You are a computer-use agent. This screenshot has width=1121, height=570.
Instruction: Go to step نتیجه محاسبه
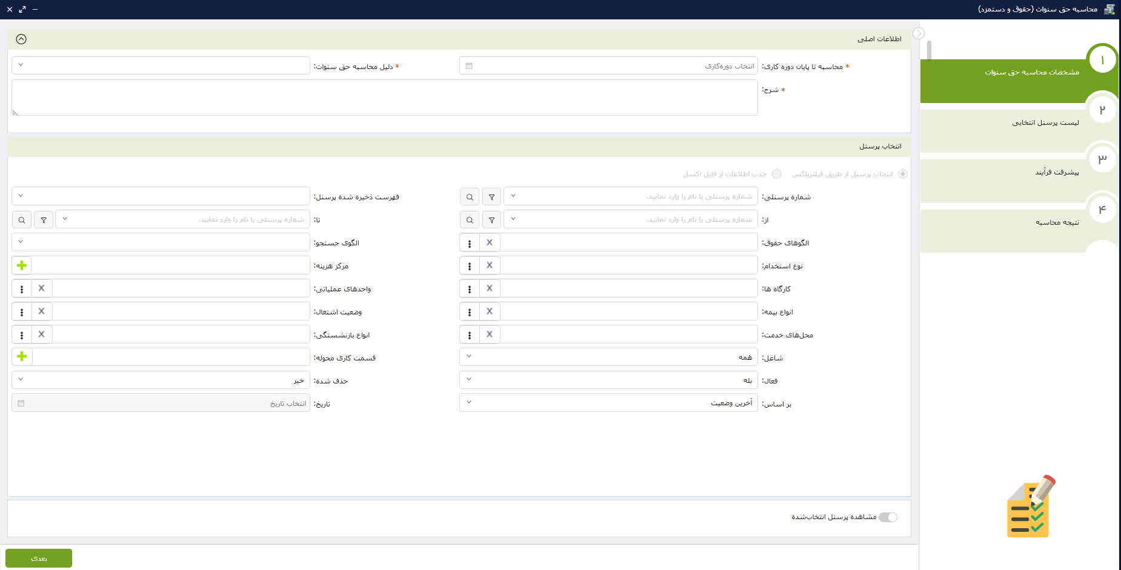[1057, 222]
